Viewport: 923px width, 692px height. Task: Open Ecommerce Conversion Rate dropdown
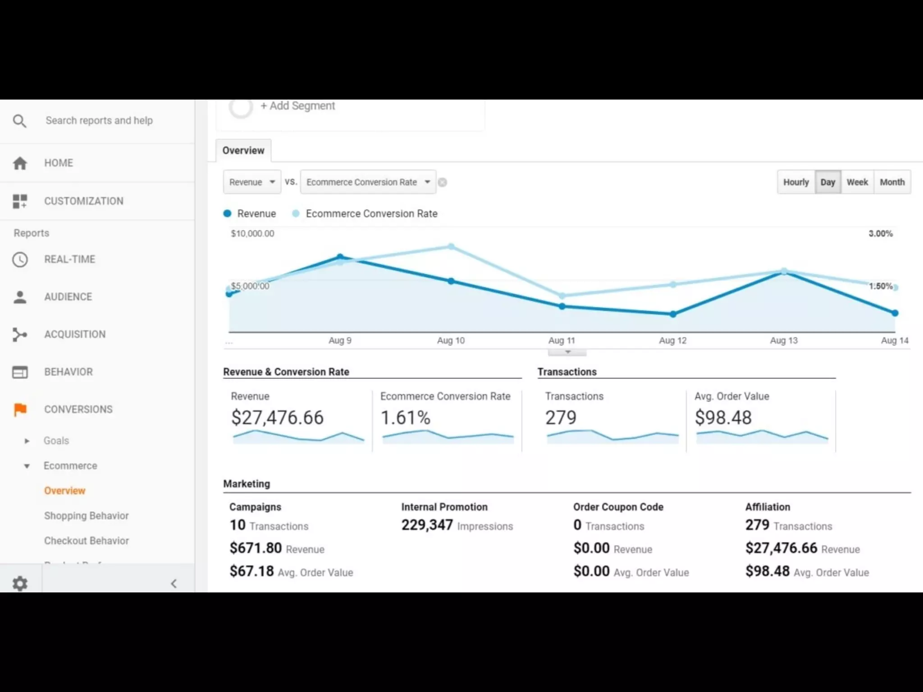coord(368,182)
